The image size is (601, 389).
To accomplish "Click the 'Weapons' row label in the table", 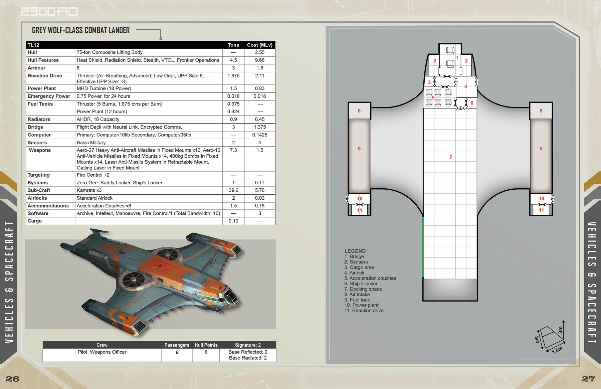I will (40, 150).
